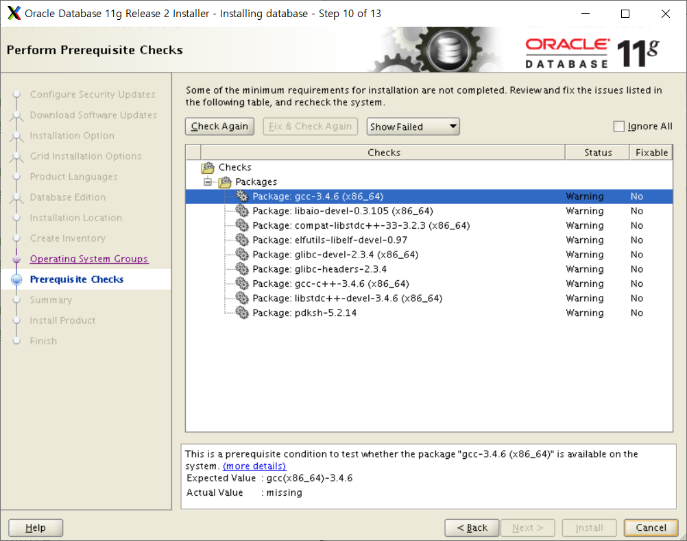Click the gear icon for libaio-devel-0.3.105 package

pyautogui.click(x=242, y=210)
